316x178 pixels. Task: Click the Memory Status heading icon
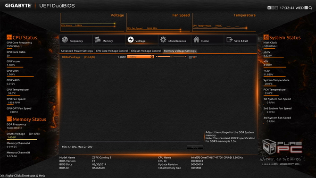click(9, 119)
